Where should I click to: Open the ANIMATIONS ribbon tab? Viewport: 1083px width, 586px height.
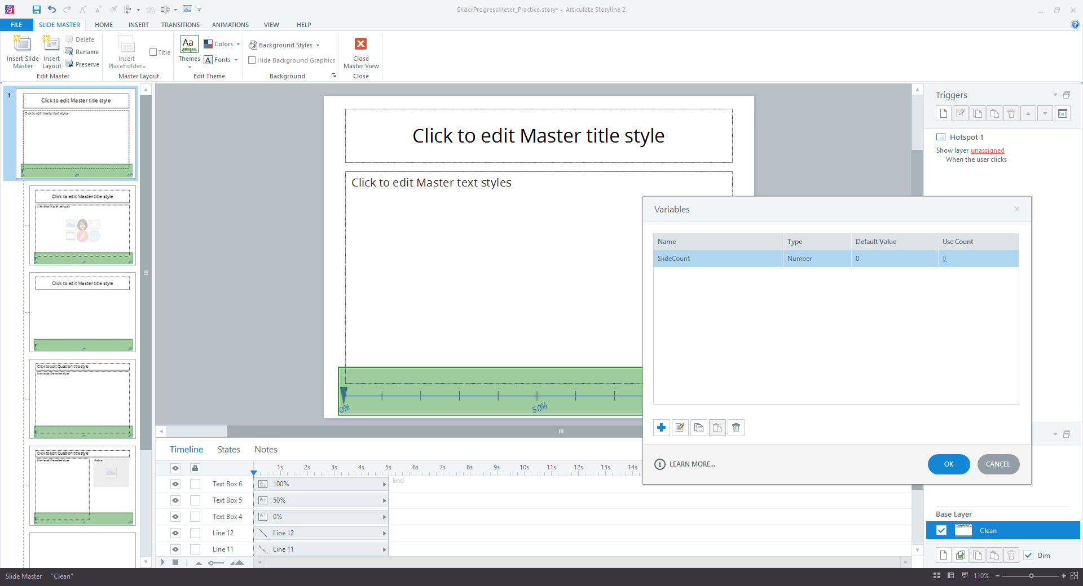(x=230, y=25)
